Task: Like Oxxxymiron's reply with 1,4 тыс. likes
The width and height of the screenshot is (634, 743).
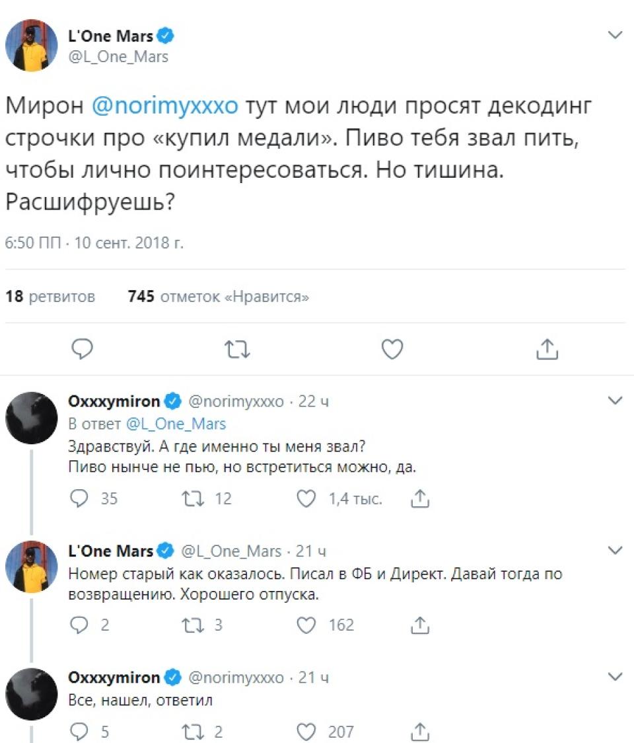Action: click(x=306, y=498)
